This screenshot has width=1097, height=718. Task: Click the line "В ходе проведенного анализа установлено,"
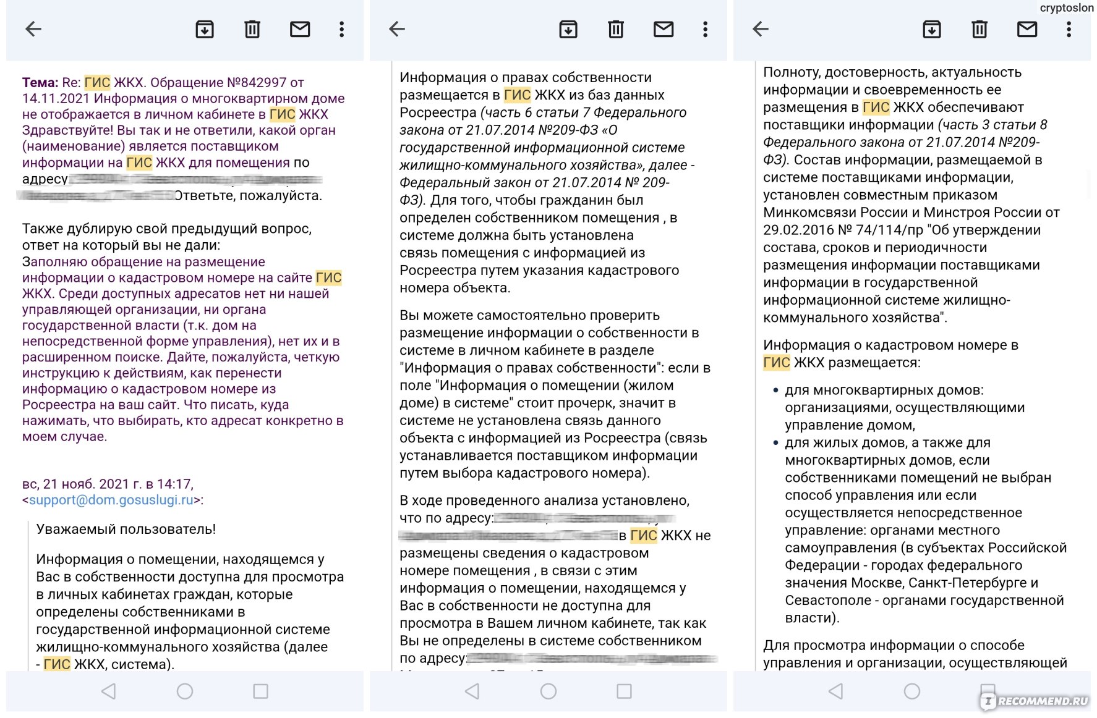pos(545,500)
